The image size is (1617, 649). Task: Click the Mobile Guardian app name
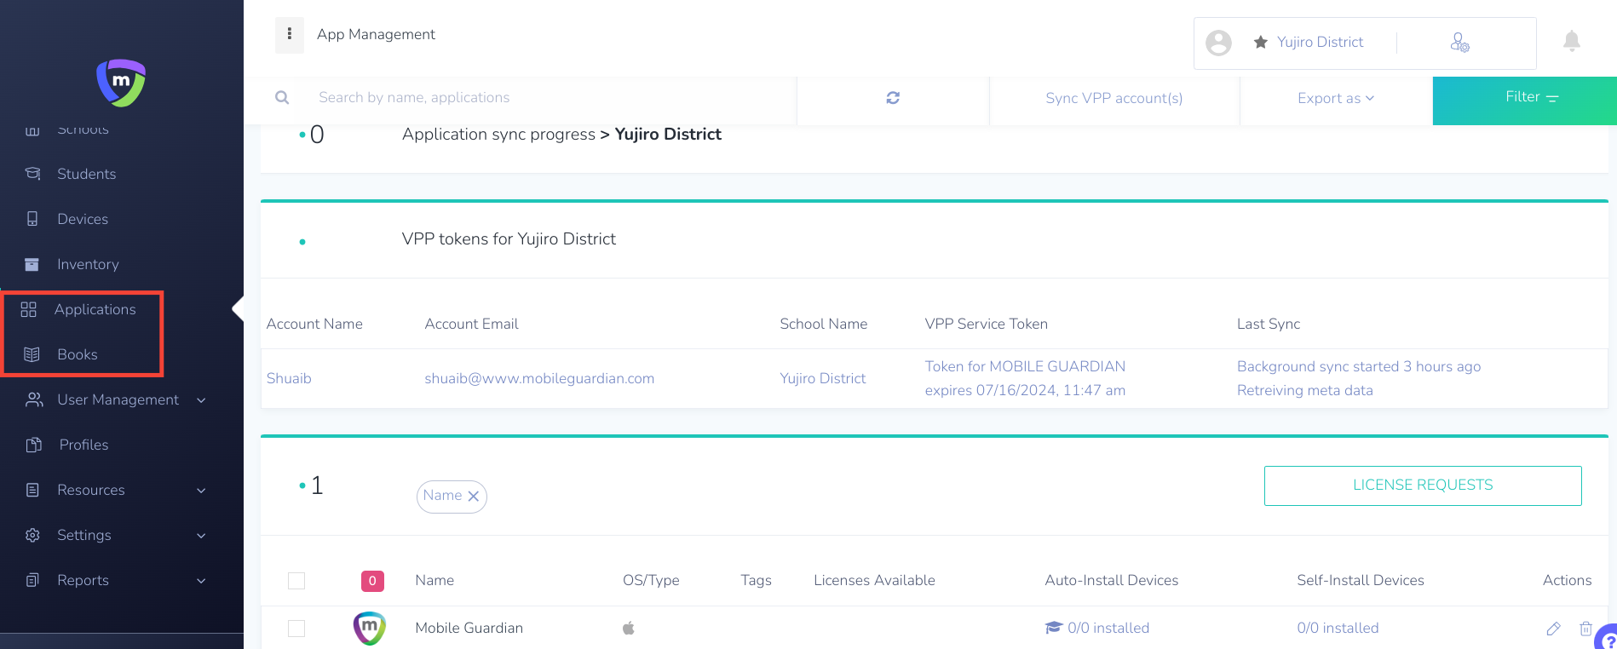click(x=469, y=628)
